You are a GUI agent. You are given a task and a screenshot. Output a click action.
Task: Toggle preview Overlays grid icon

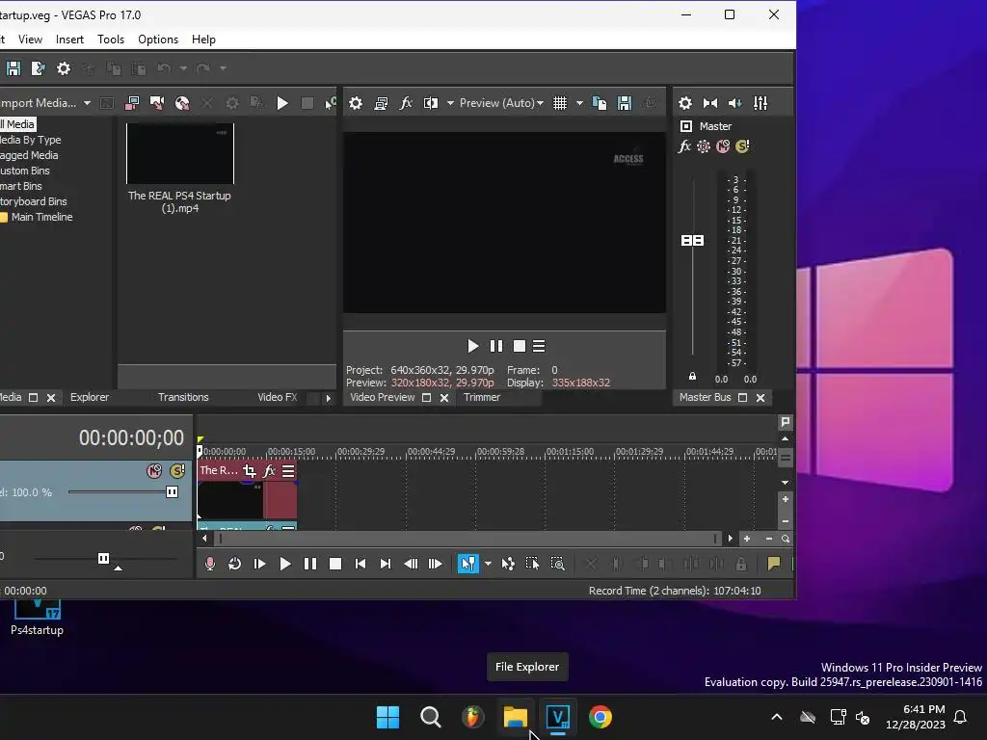(x=560, y=103)
